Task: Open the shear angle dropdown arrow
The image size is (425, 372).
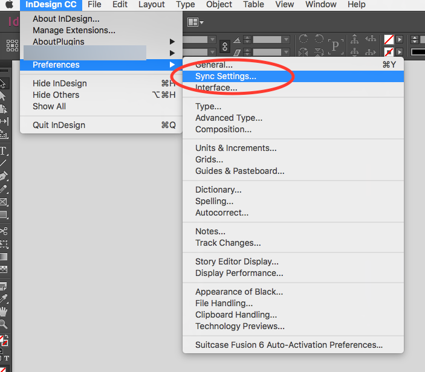Action: (x=286, y=52)
